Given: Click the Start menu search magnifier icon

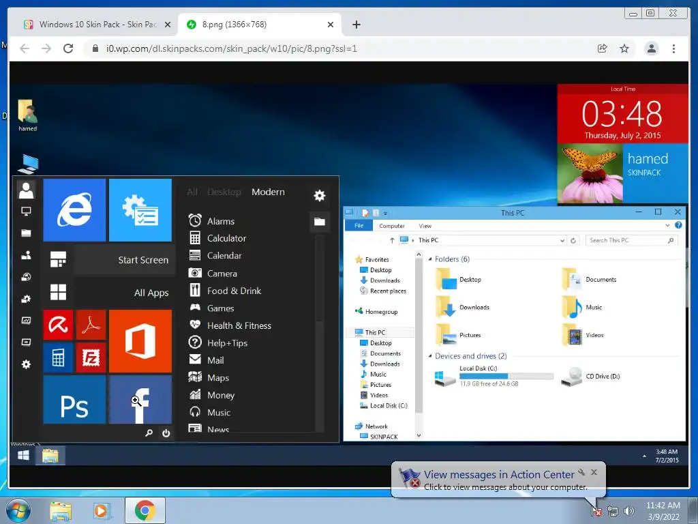Looking at the screenshot, I should point(149,433).
